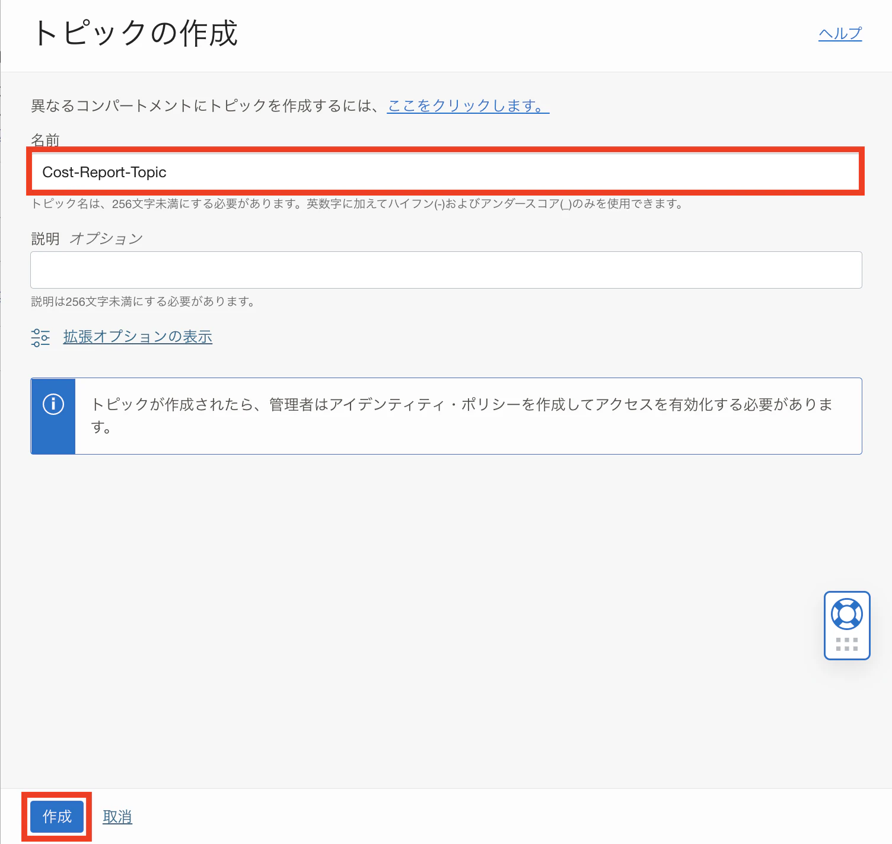Click the 取消 cancel link
The image size is (892, 844).
pyautogui.click(x=117, y=817)
